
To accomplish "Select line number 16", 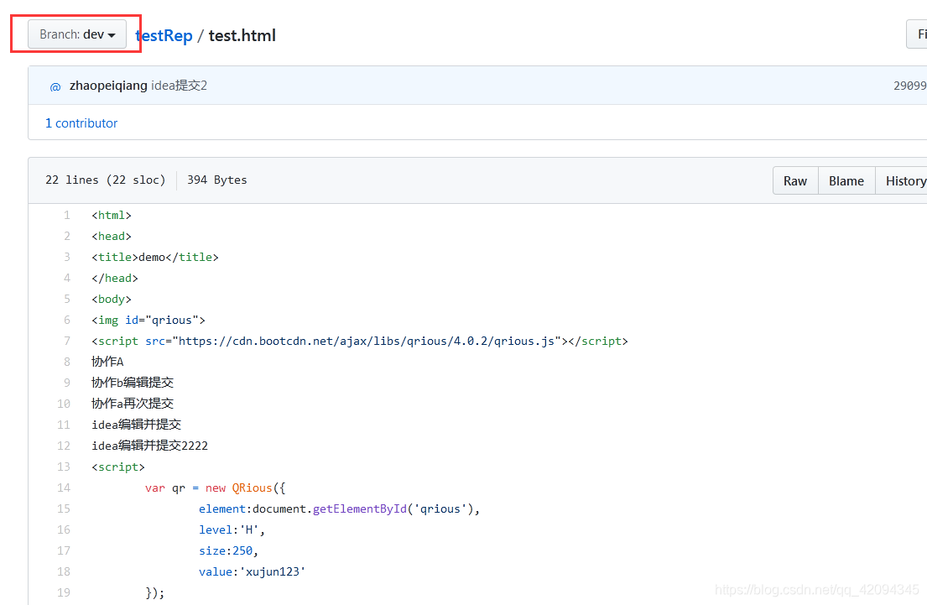I will 64,529.
